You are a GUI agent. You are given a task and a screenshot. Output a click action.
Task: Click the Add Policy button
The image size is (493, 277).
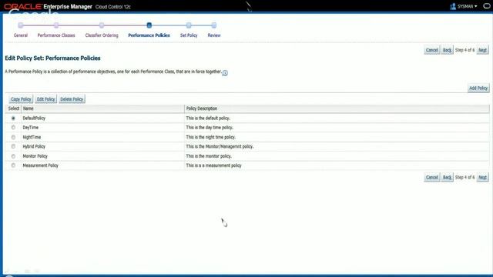point(478,88)
